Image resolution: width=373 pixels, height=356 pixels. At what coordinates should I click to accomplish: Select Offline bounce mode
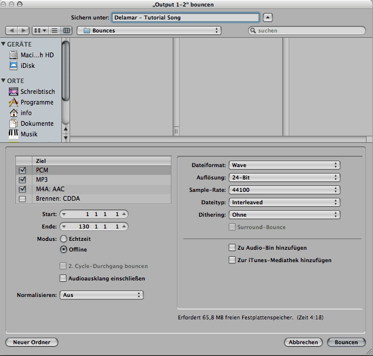[64, 249]
